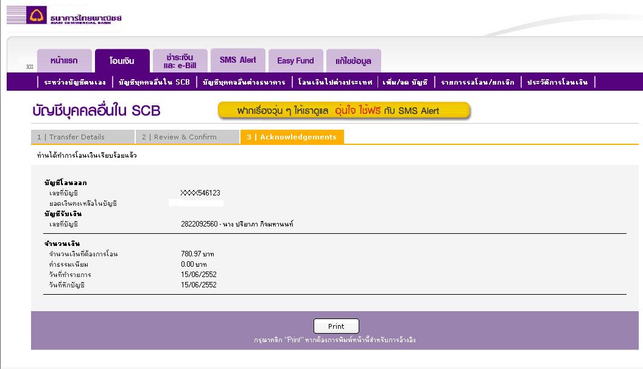643x369 pixels.
Task: Open the แก้ไขข้อมูล tab
Action: click(x=354, y=61)
